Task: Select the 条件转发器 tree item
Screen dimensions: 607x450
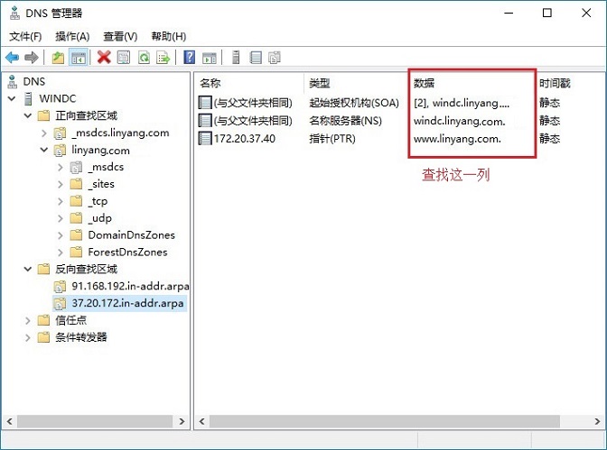Action: [81, 337]
